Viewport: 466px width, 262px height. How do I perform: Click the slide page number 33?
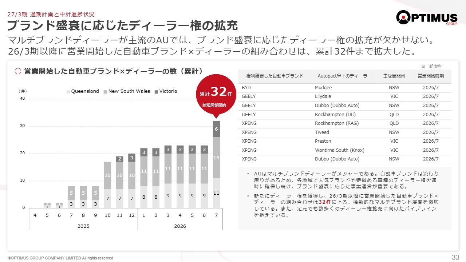pyautogui.click(x=455, y=258)
